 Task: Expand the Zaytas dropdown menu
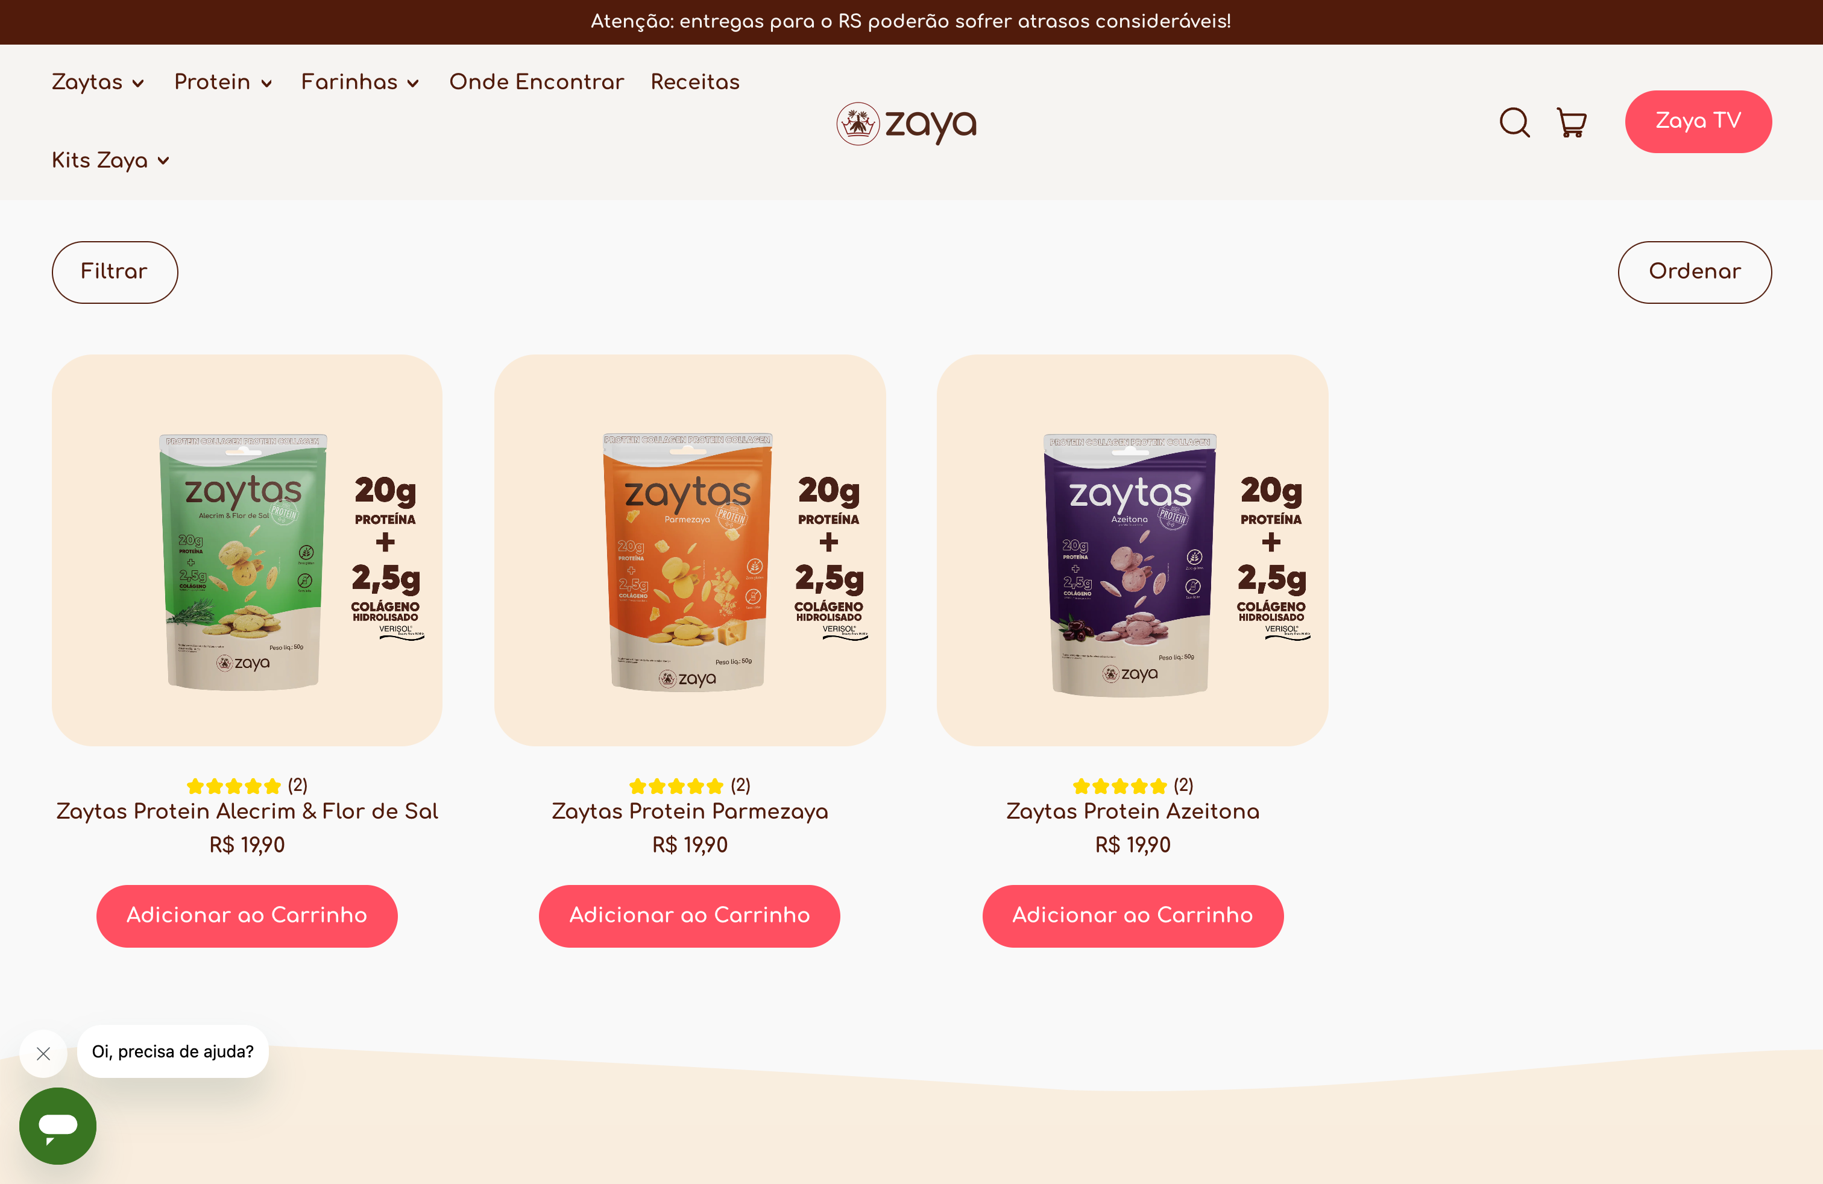(x=98, y=82)
